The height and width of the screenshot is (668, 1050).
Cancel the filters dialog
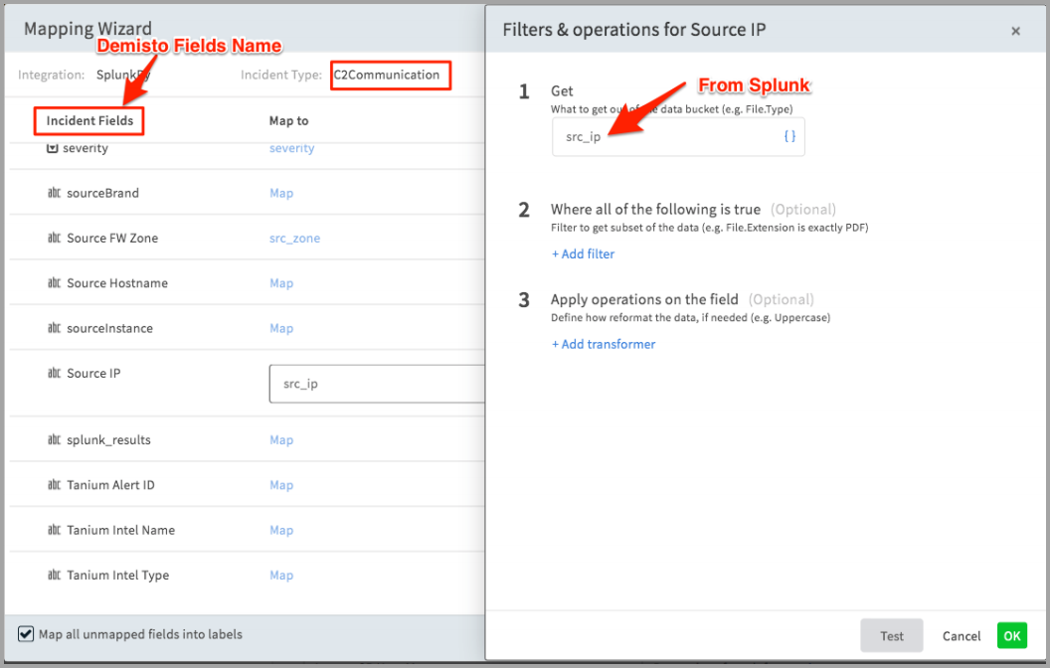coord(961,636)
